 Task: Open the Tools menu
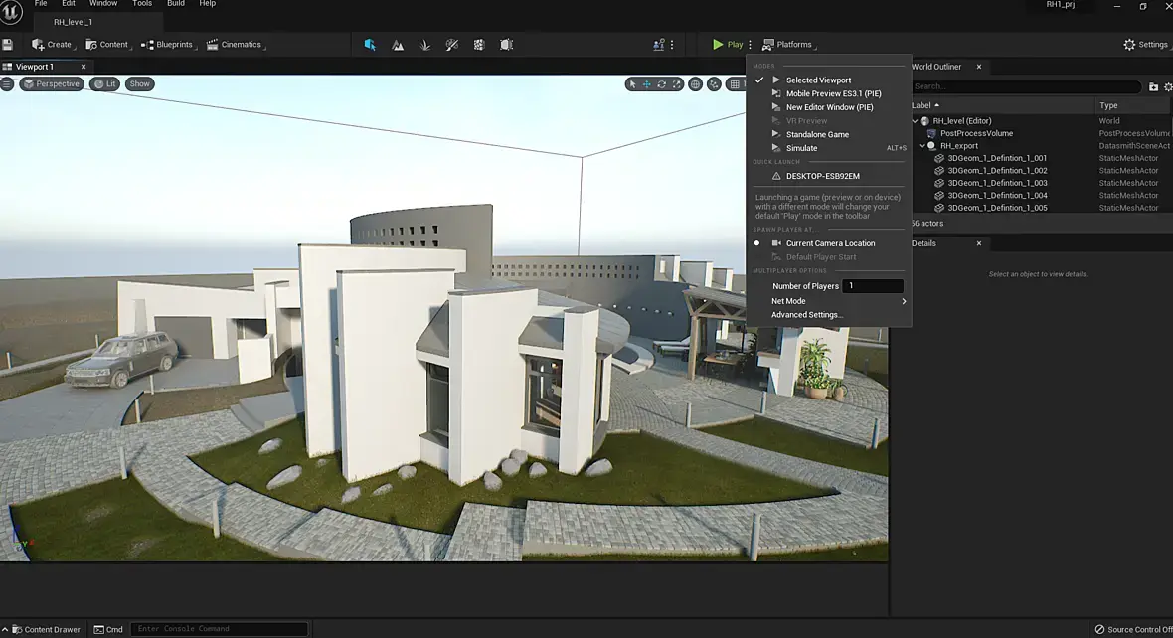click(x=142, y=4)
